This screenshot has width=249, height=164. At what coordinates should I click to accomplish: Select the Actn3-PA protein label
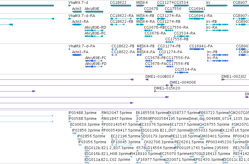pyautogui.click(x=80, y=52)
